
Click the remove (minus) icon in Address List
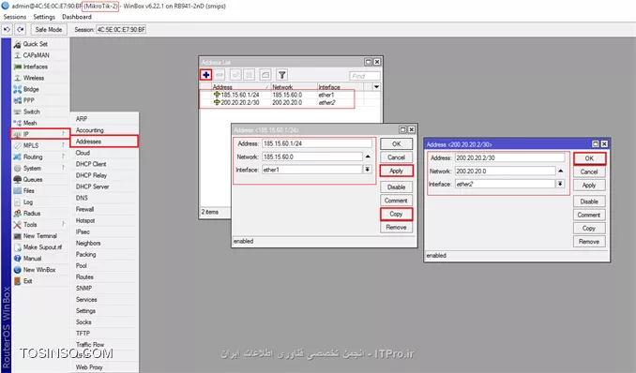click(220, 75)
